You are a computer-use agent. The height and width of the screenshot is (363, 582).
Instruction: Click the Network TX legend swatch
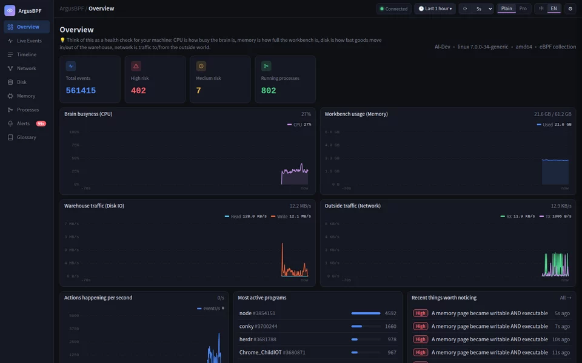click(541, 217)
